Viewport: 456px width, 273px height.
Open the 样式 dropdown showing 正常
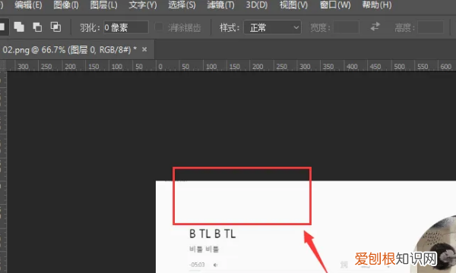click(x=272, y=27)
